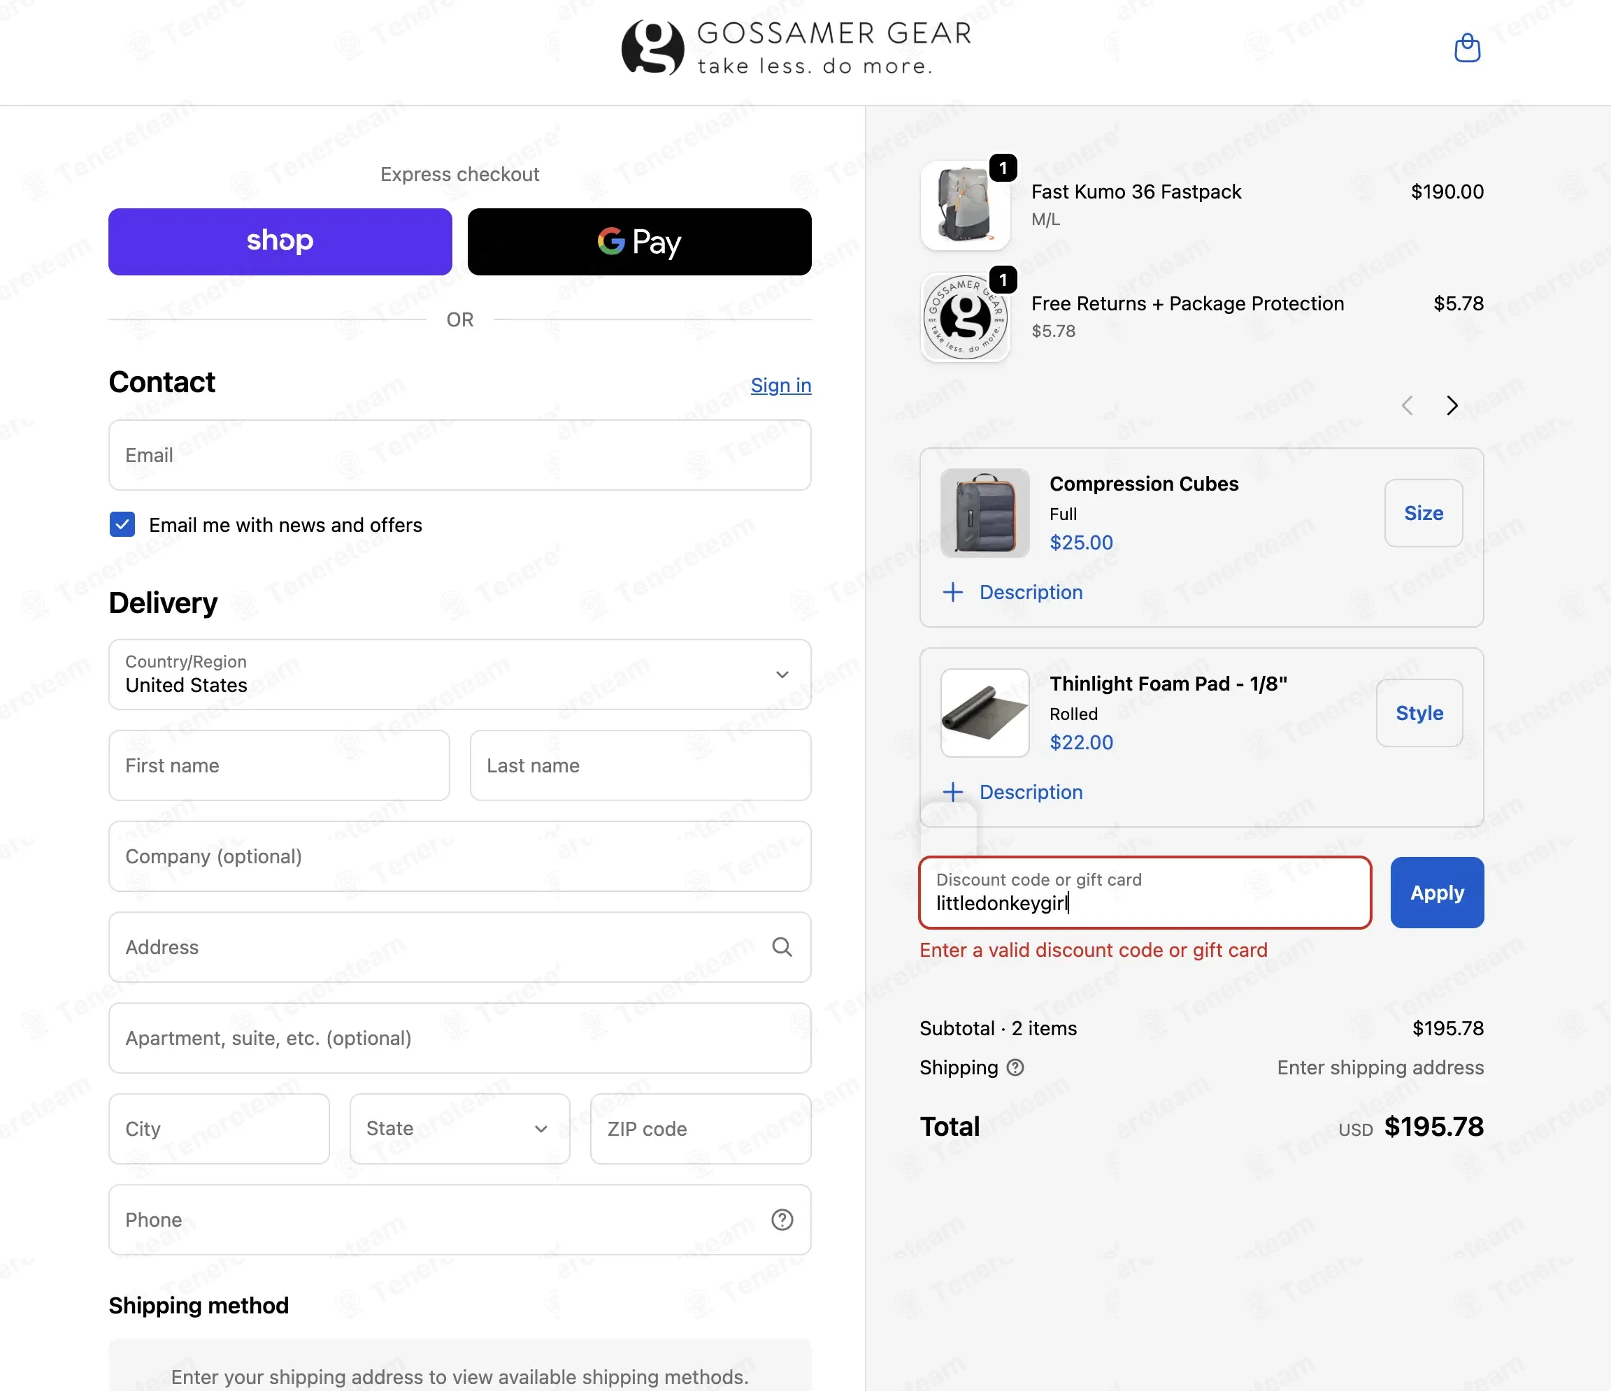
Task: Expand Thinlight Foam Pad Description
Action: pos(1012,792)
